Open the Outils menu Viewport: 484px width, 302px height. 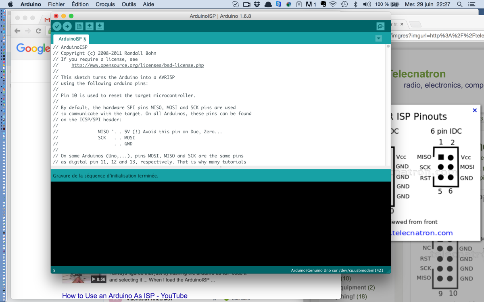[x=129, y=4]
